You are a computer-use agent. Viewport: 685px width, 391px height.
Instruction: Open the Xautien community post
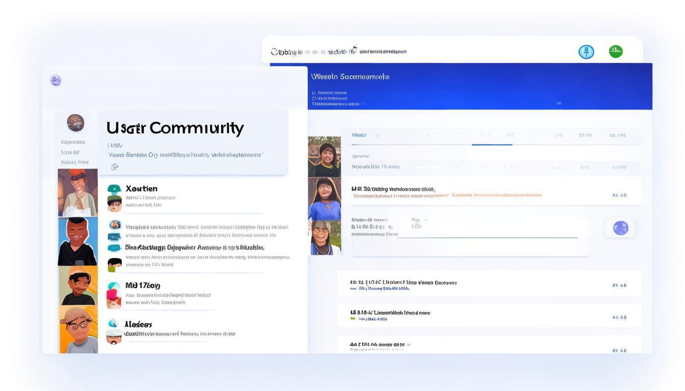point(141,189)
